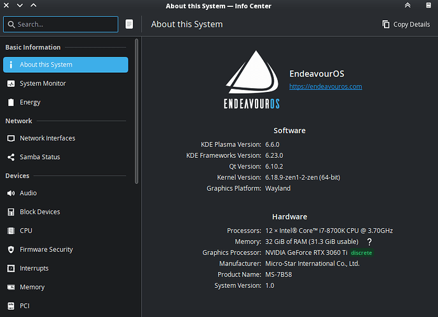Select the Interrupts entry
The height and width of the screenshot is (317, 438).
pos(65,268)
